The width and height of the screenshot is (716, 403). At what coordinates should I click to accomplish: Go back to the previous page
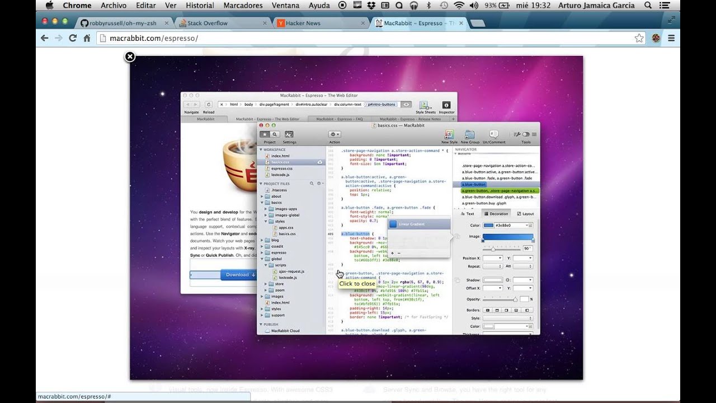point(45,38)
